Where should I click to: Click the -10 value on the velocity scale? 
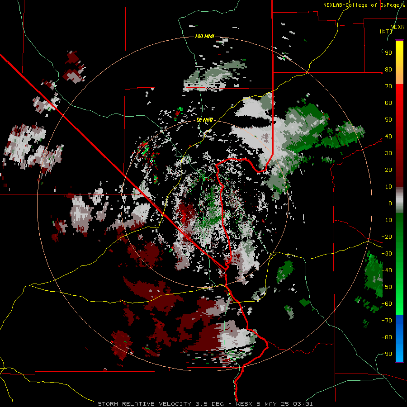(387, 220)
